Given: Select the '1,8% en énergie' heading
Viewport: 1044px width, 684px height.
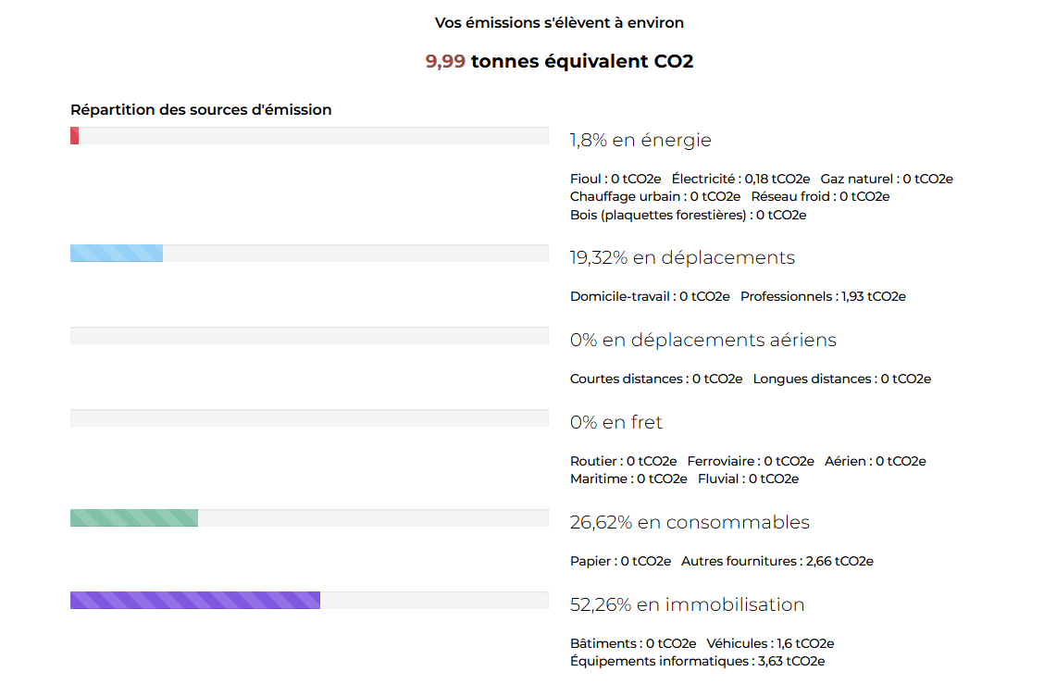Looking at the screenshot, I should coord(640,140).
